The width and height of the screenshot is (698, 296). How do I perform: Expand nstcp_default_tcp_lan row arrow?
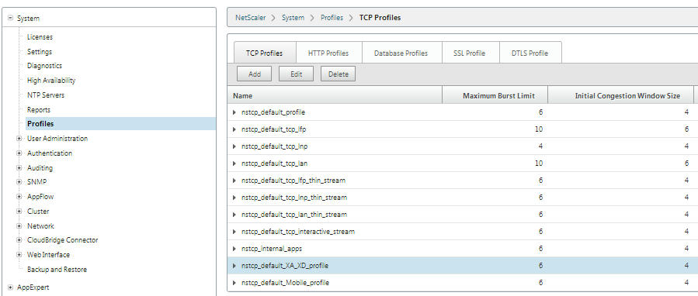234,163
